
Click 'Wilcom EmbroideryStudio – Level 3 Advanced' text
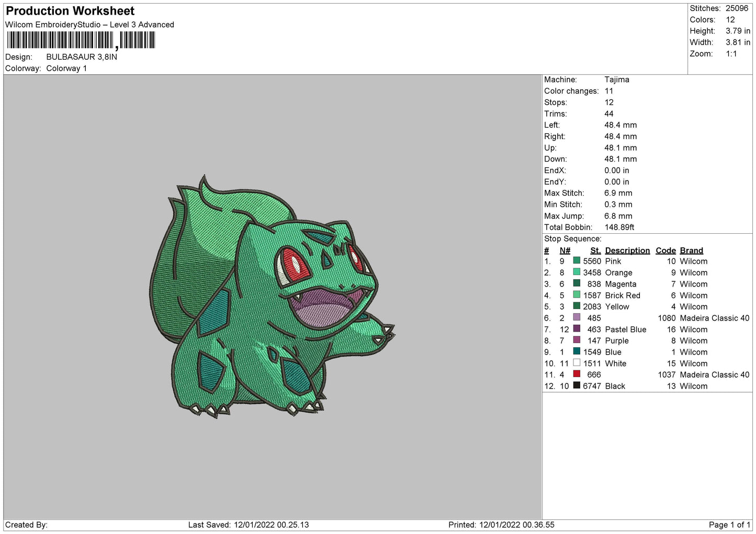pyautogui.click(x=89, y=25)
